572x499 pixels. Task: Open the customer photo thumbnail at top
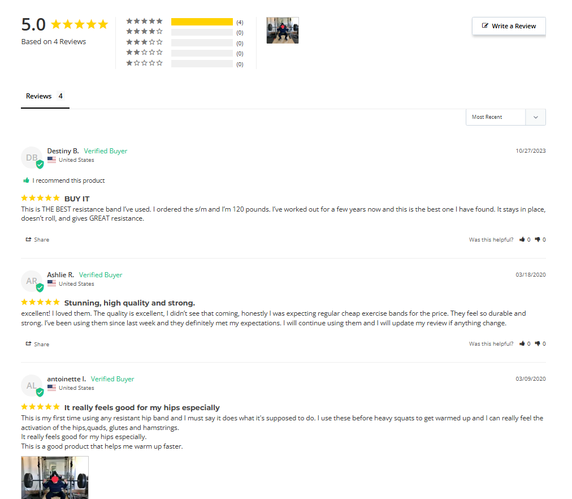pyautogui.click(x=283, y=31)
